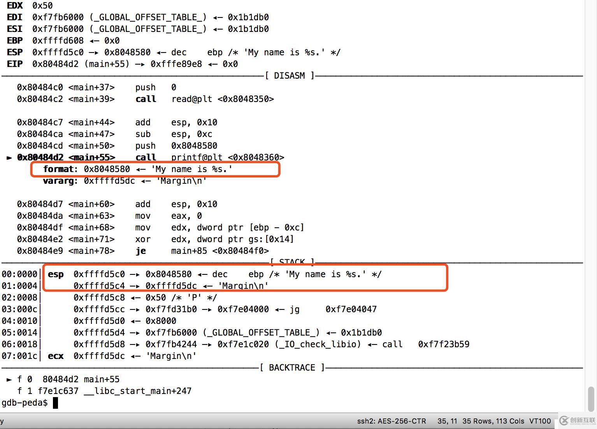Viewport: 597px width, 429px height.
Task: Select backtrace frame 0 main+55
Action: coord(63,379)
